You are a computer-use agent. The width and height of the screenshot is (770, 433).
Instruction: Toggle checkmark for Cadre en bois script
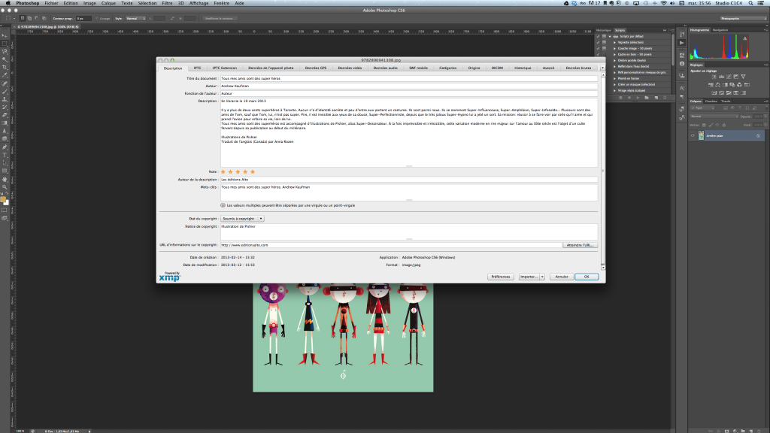tap(598, 54)
